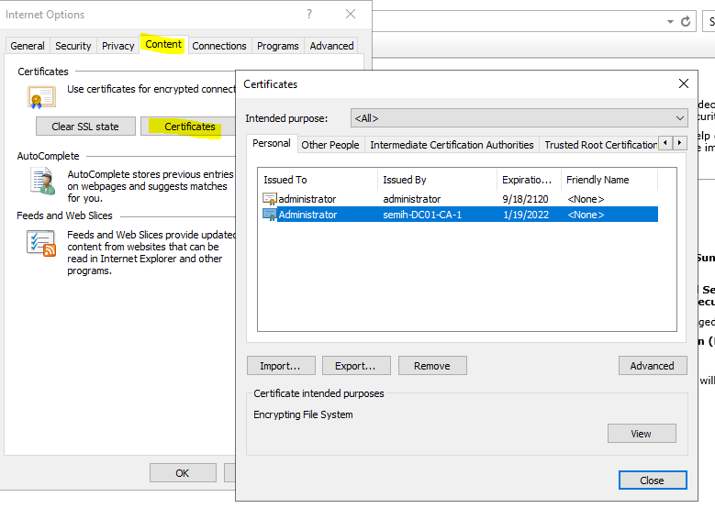Open the Intended purpose dropdown

[x=519, y=118]
